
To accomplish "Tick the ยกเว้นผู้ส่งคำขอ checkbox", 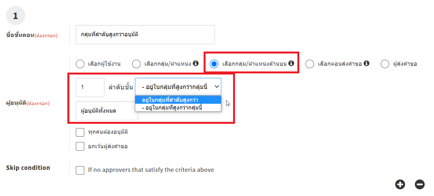I will 80,146.
